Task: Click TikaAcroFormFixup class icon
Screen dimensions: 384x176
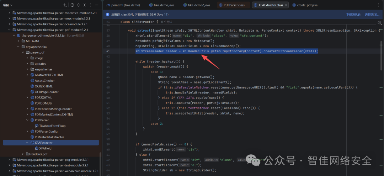Action: (37, 126)
